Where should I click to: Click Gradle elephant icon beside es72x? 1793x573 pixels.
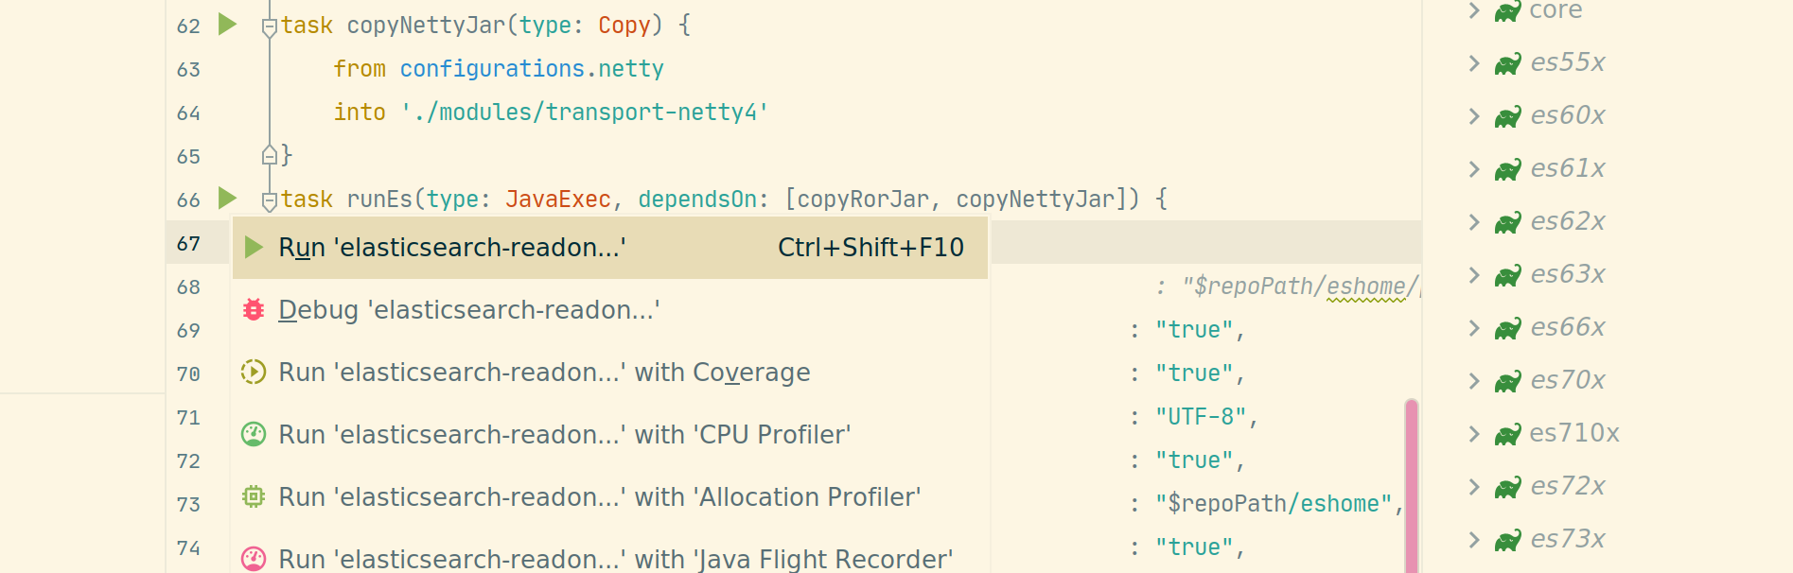point(1507,488)
